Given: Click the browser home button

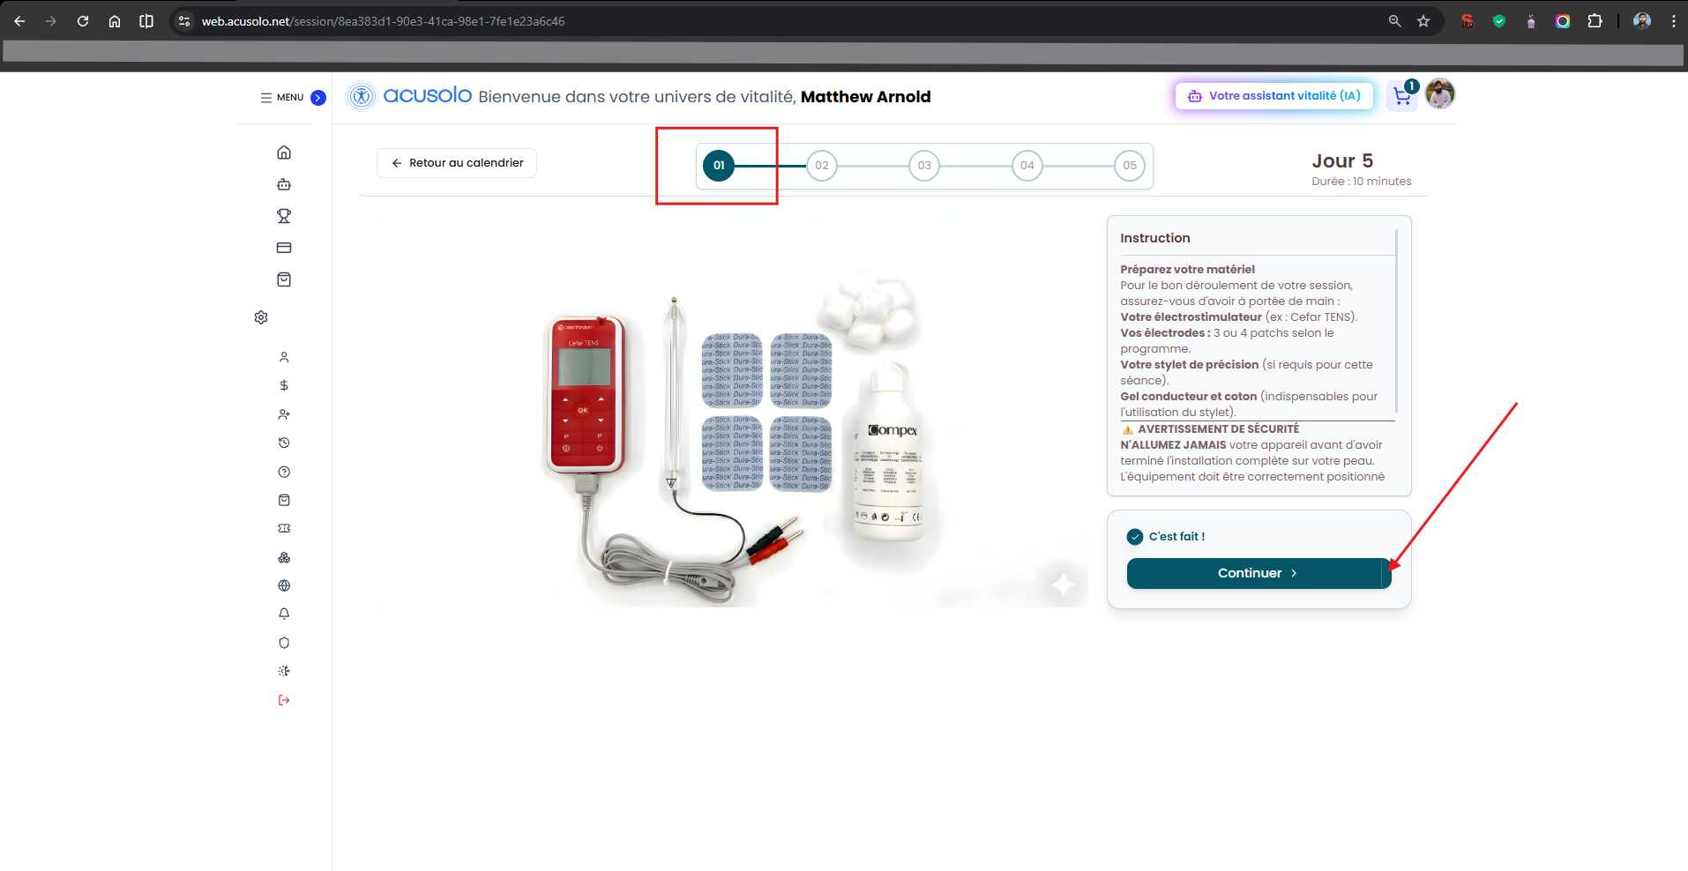Looking at the screenshot, I should tap(115, 21).
